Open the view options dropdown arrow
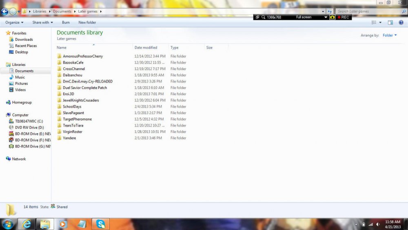The width and height of the screenshot is (408, 230). click(381, 22)
